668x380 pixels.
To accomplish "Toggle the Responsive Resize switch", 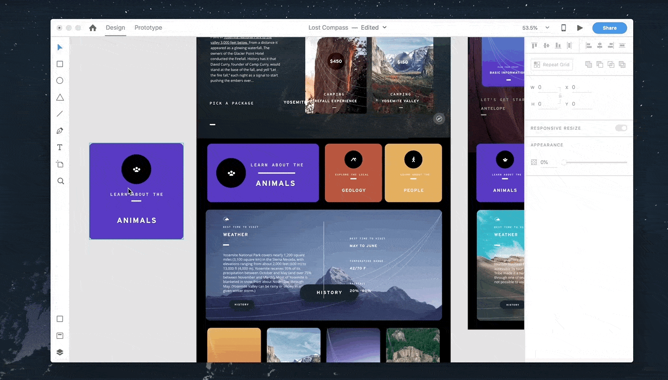I will click(621, 128).
